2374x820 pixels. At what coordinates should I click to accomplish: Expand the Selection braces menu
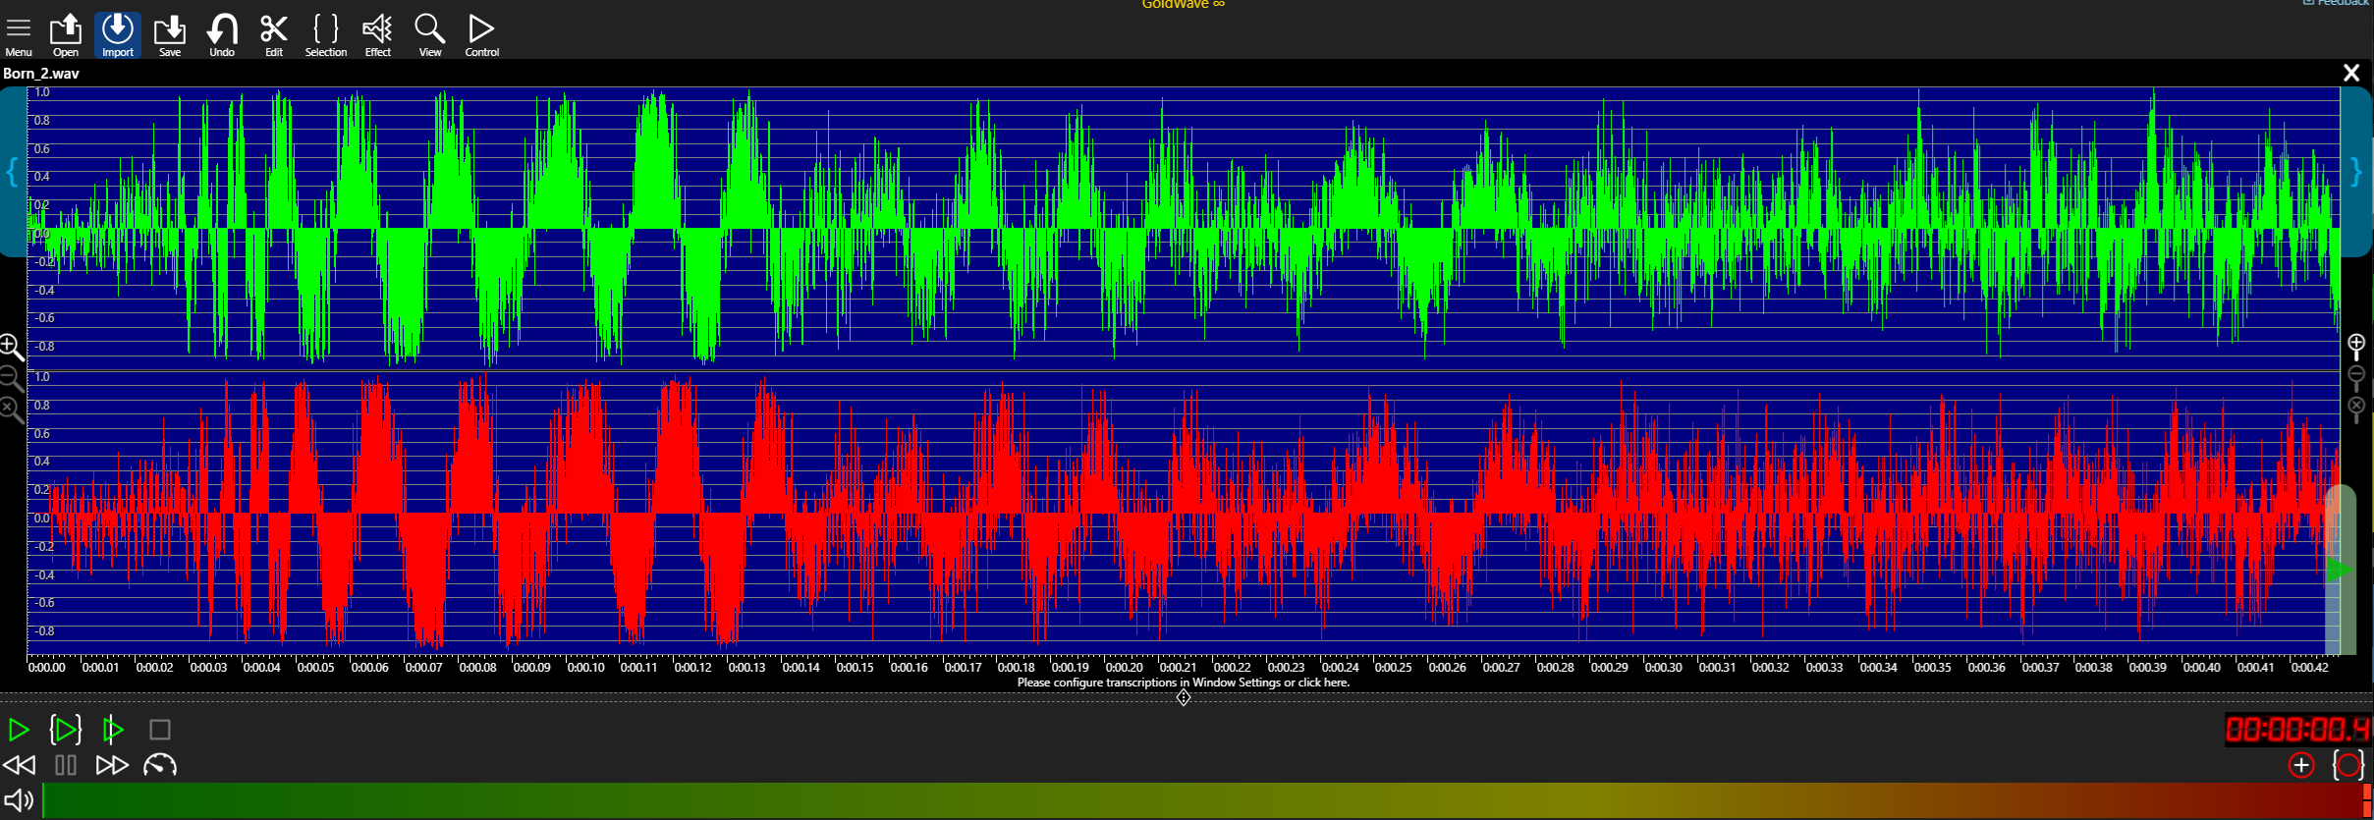pyautogui.click(x=326, y=34)
